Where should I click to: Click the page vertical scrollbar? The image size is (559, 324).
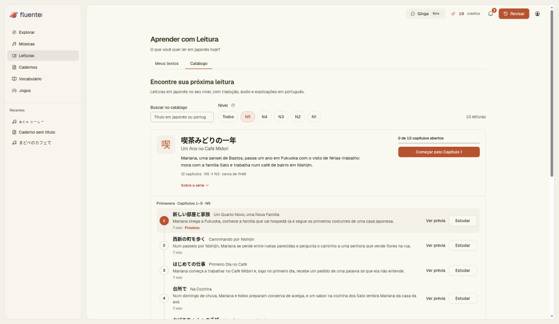(552, 93)
